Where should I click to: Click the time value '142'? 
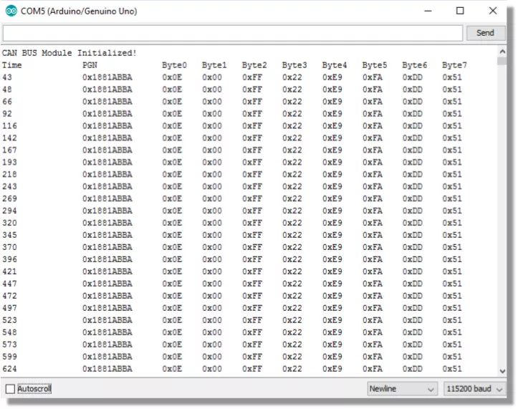(9, 138)
